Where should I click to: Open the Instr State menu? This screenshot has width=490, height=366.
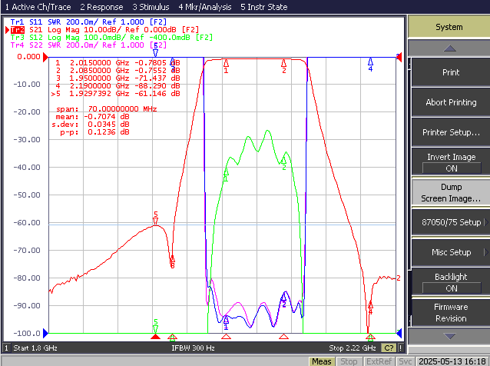264,7
